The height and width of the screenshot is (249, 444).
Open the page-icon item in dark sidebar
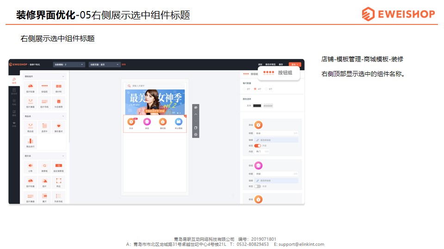pyautogui.click(x=14, y=91)
